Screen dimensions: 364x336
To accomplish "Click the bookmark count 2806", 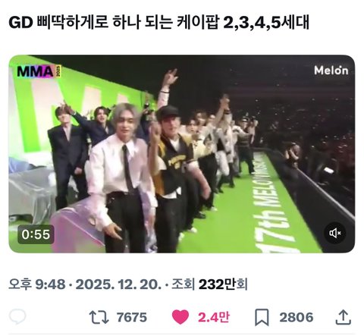I will 297,317.
